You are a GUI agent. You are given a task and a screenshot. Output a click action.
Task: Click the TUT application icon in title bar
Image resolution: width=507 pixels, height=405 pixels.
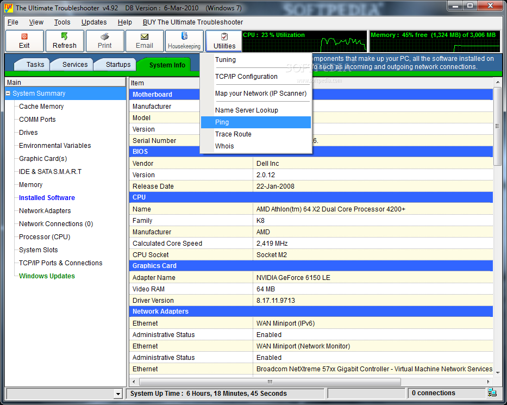point(8,8)
